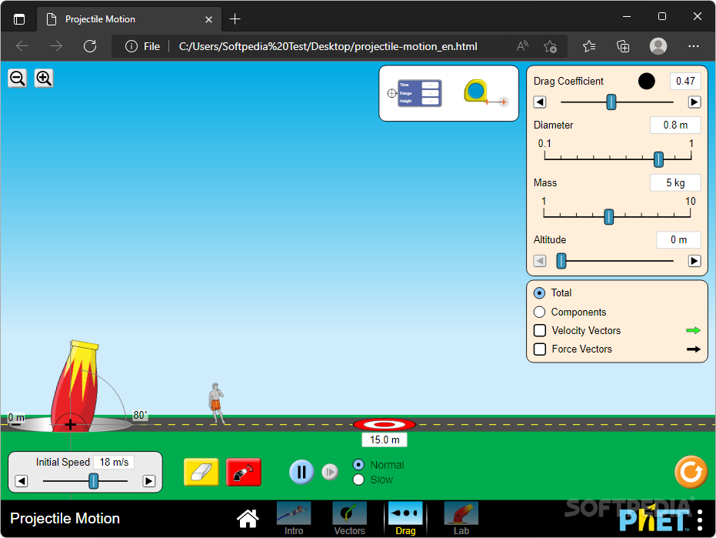The width and height of the screenshot is (716, 538).
Task: Zoom out the simulation view
Action: click(18, 79)
